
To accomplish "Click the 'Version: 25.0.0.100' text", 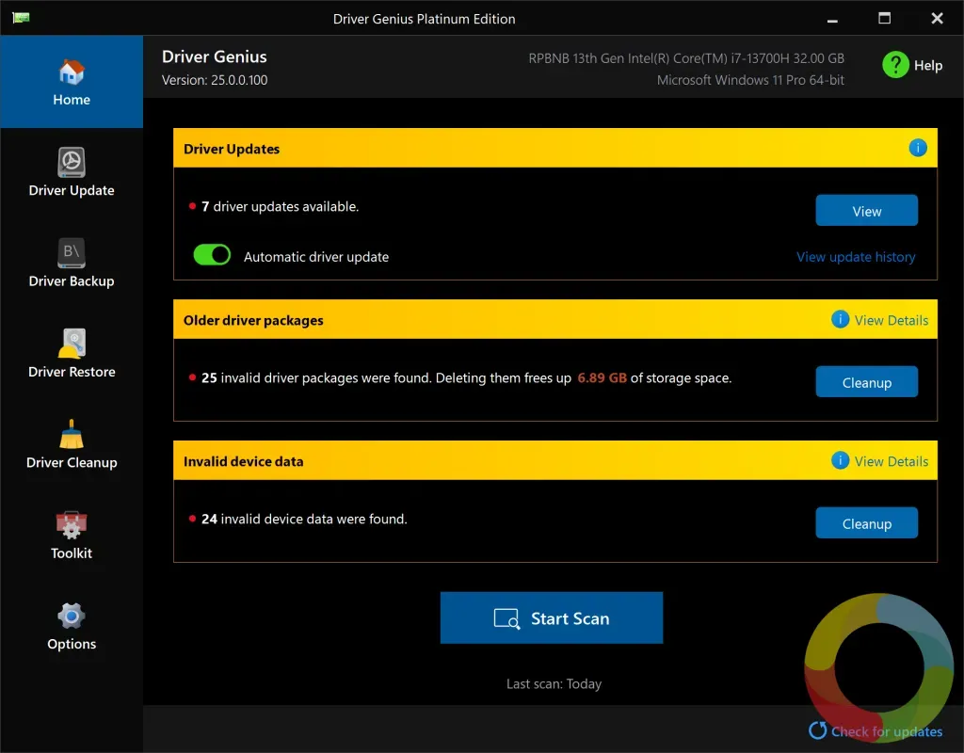I will coord(215,80).
